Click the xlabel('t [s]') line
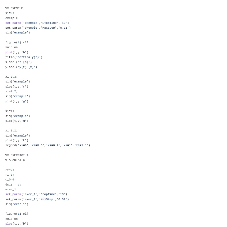This screenshot has width=227, height=227. click(18, 62)
